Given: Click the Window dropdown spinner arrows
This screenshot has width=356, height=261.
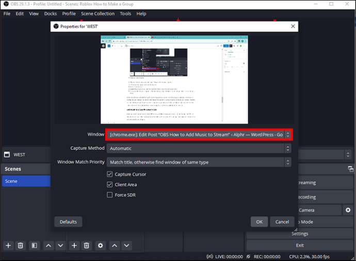Looking at the screenshot, I should (x=288, y=134).
